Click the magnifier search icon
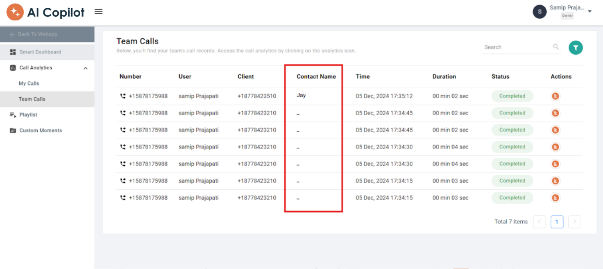Image resolution: width=603 pixels, height=269 pixels. pos(556,47)
